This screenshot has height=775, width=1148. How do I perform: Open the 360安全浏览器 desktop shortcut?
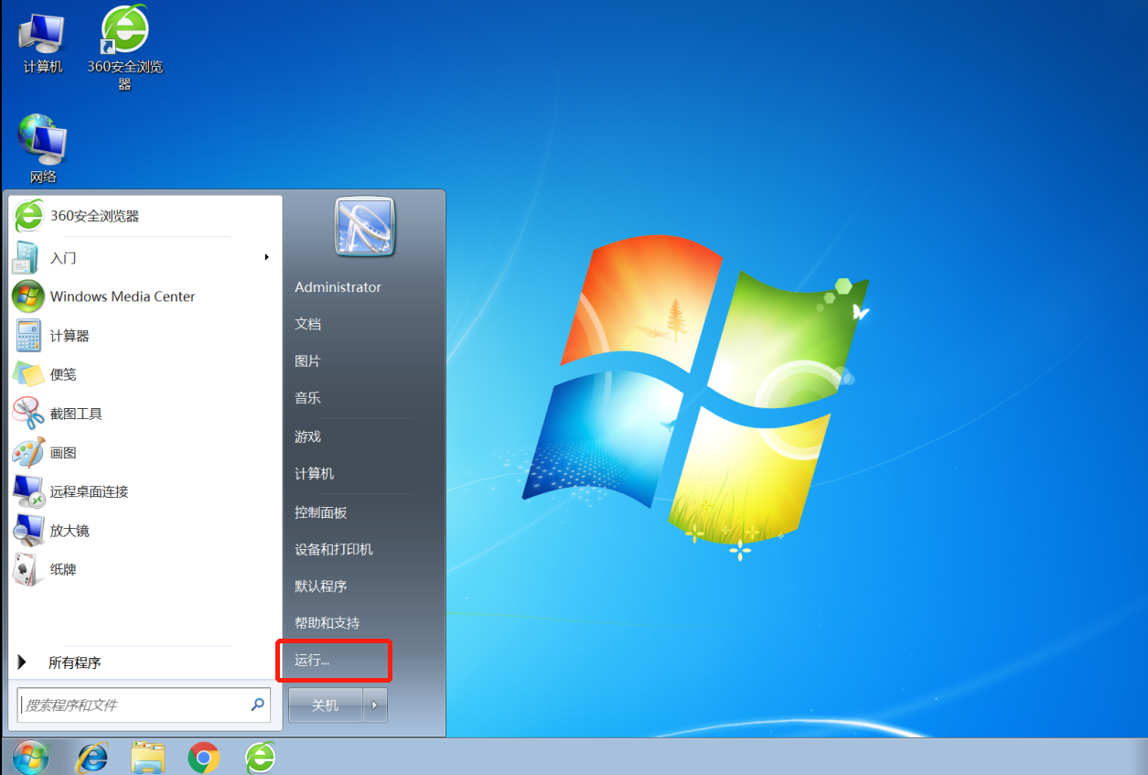[x=125, y=48]
